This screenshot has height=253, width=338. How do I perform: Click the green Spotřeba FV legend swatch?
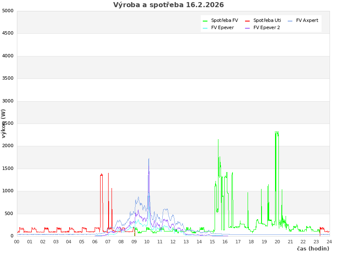205,21
